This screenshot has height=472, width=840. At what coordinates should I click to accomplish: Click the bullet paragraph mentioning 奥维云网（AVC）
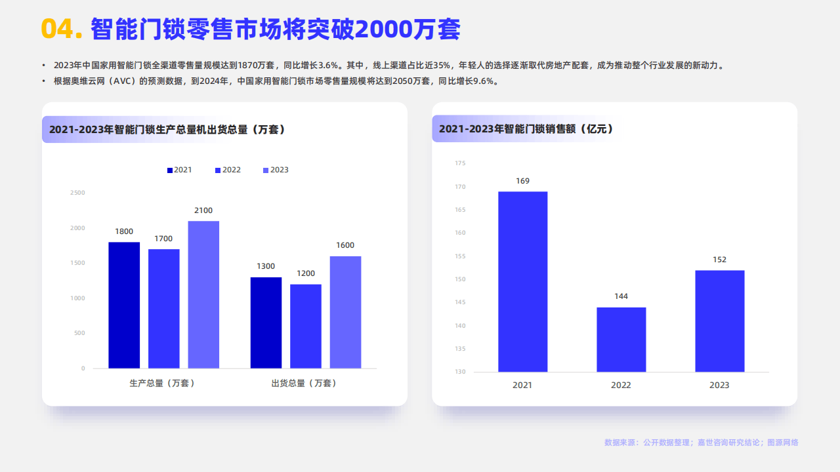276,81
